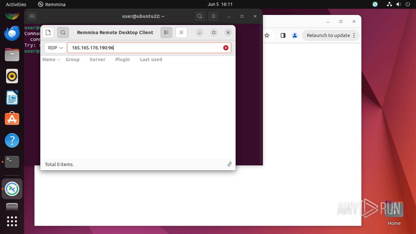Open the volume icon in top bar
This screenshot has height=234, width=416.
399,4
